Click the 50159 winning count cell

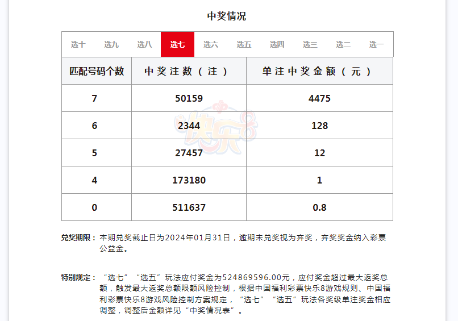[x=189, y=98]
